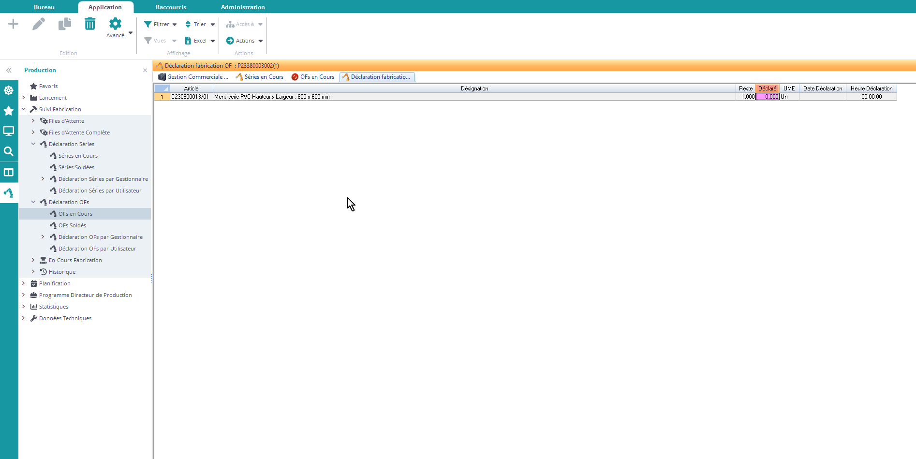Collapse the Déclaration Séries tree node
This screenshot has height=459, width=916.
33,144
